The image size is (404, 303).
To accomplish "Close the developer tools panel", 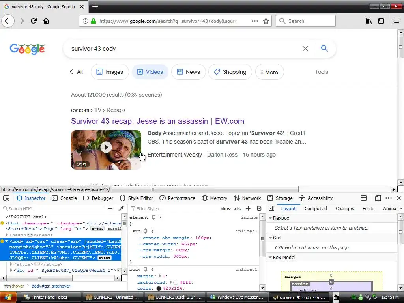I will pos(399,198).
